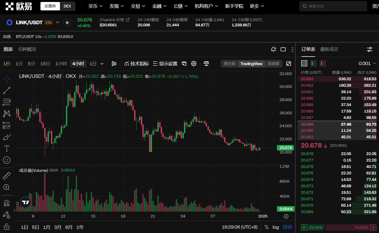Expand more time intervals after 1日

[x=102, y=64]
